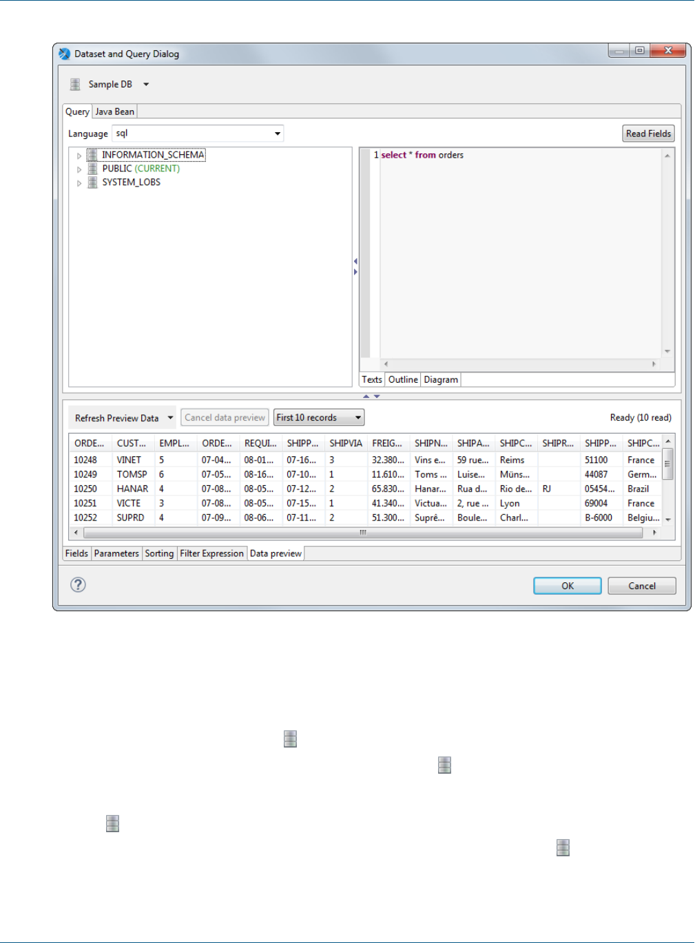695x943 pixels.
Task: Select the PUBLIC schema icon
Action: 92,169
